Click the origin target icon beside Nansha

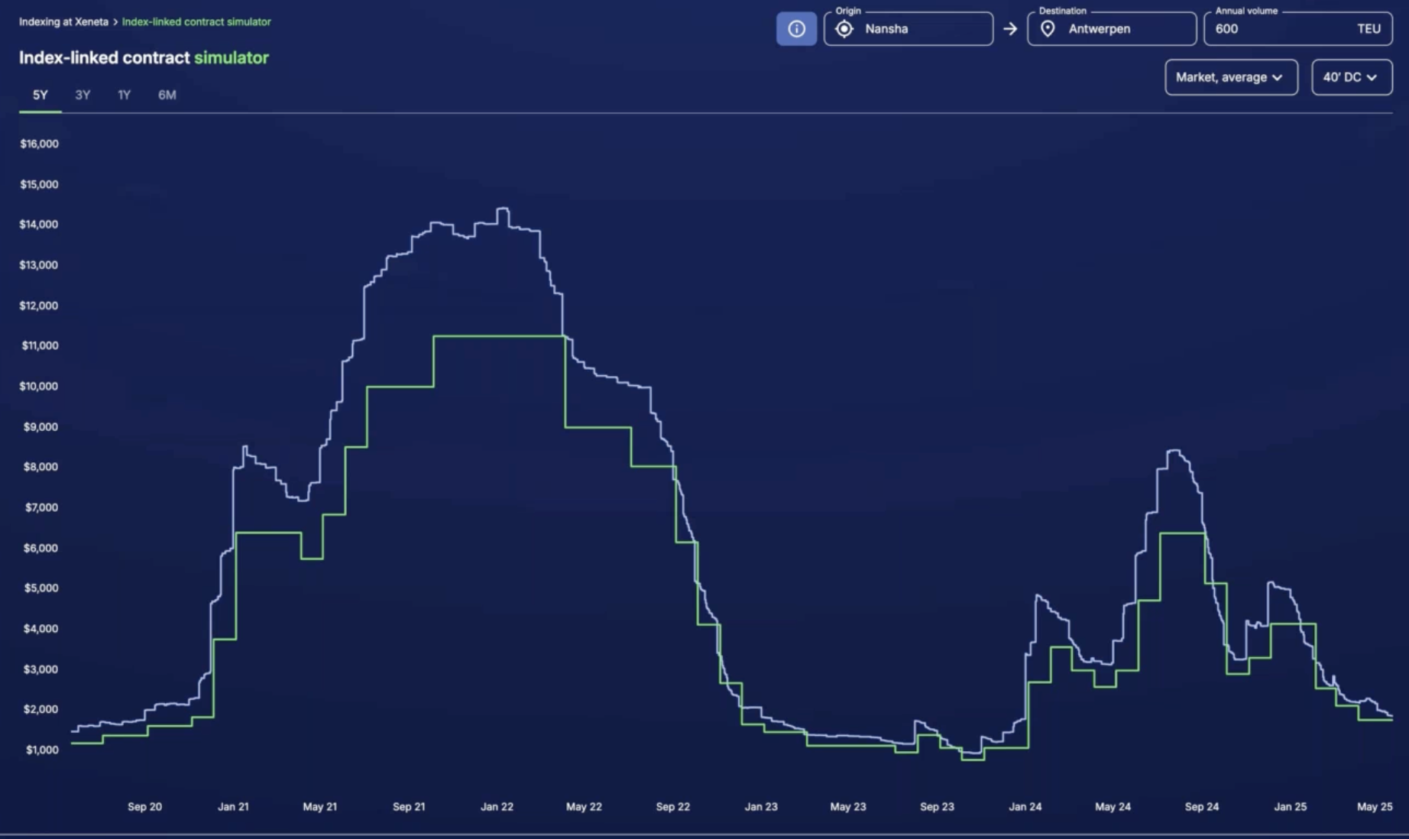pos(844,29)
